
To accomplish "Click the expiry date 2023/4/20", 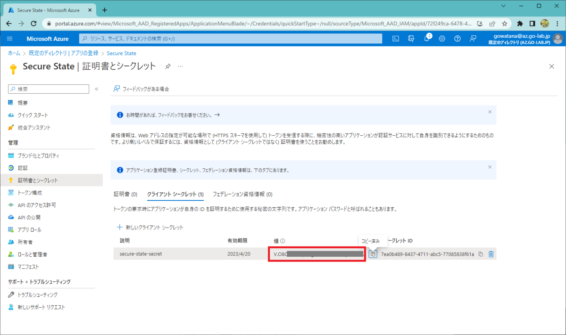I will point(239,254).
